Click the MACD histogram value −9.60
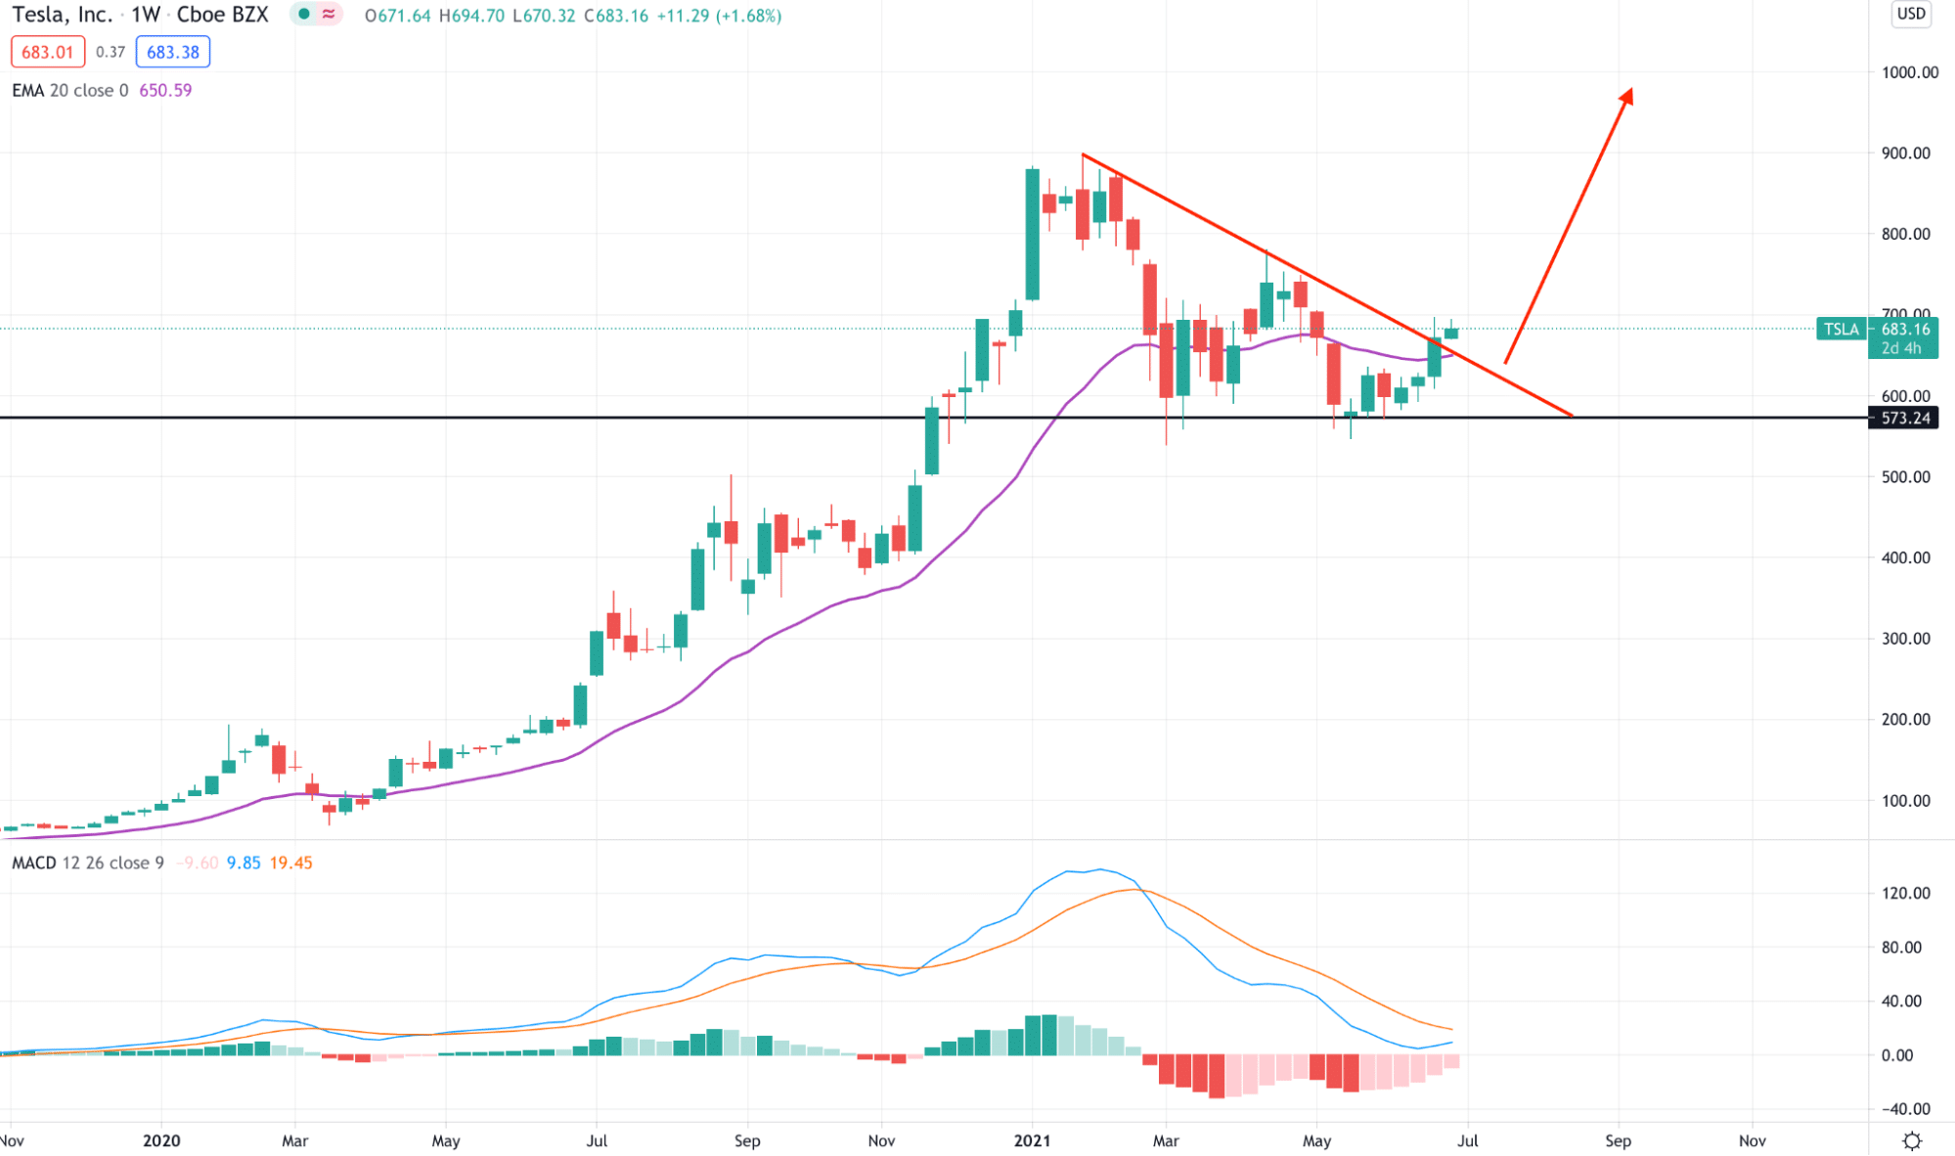This screenshot has width=1955, height=1156. (x=198, y=863)
